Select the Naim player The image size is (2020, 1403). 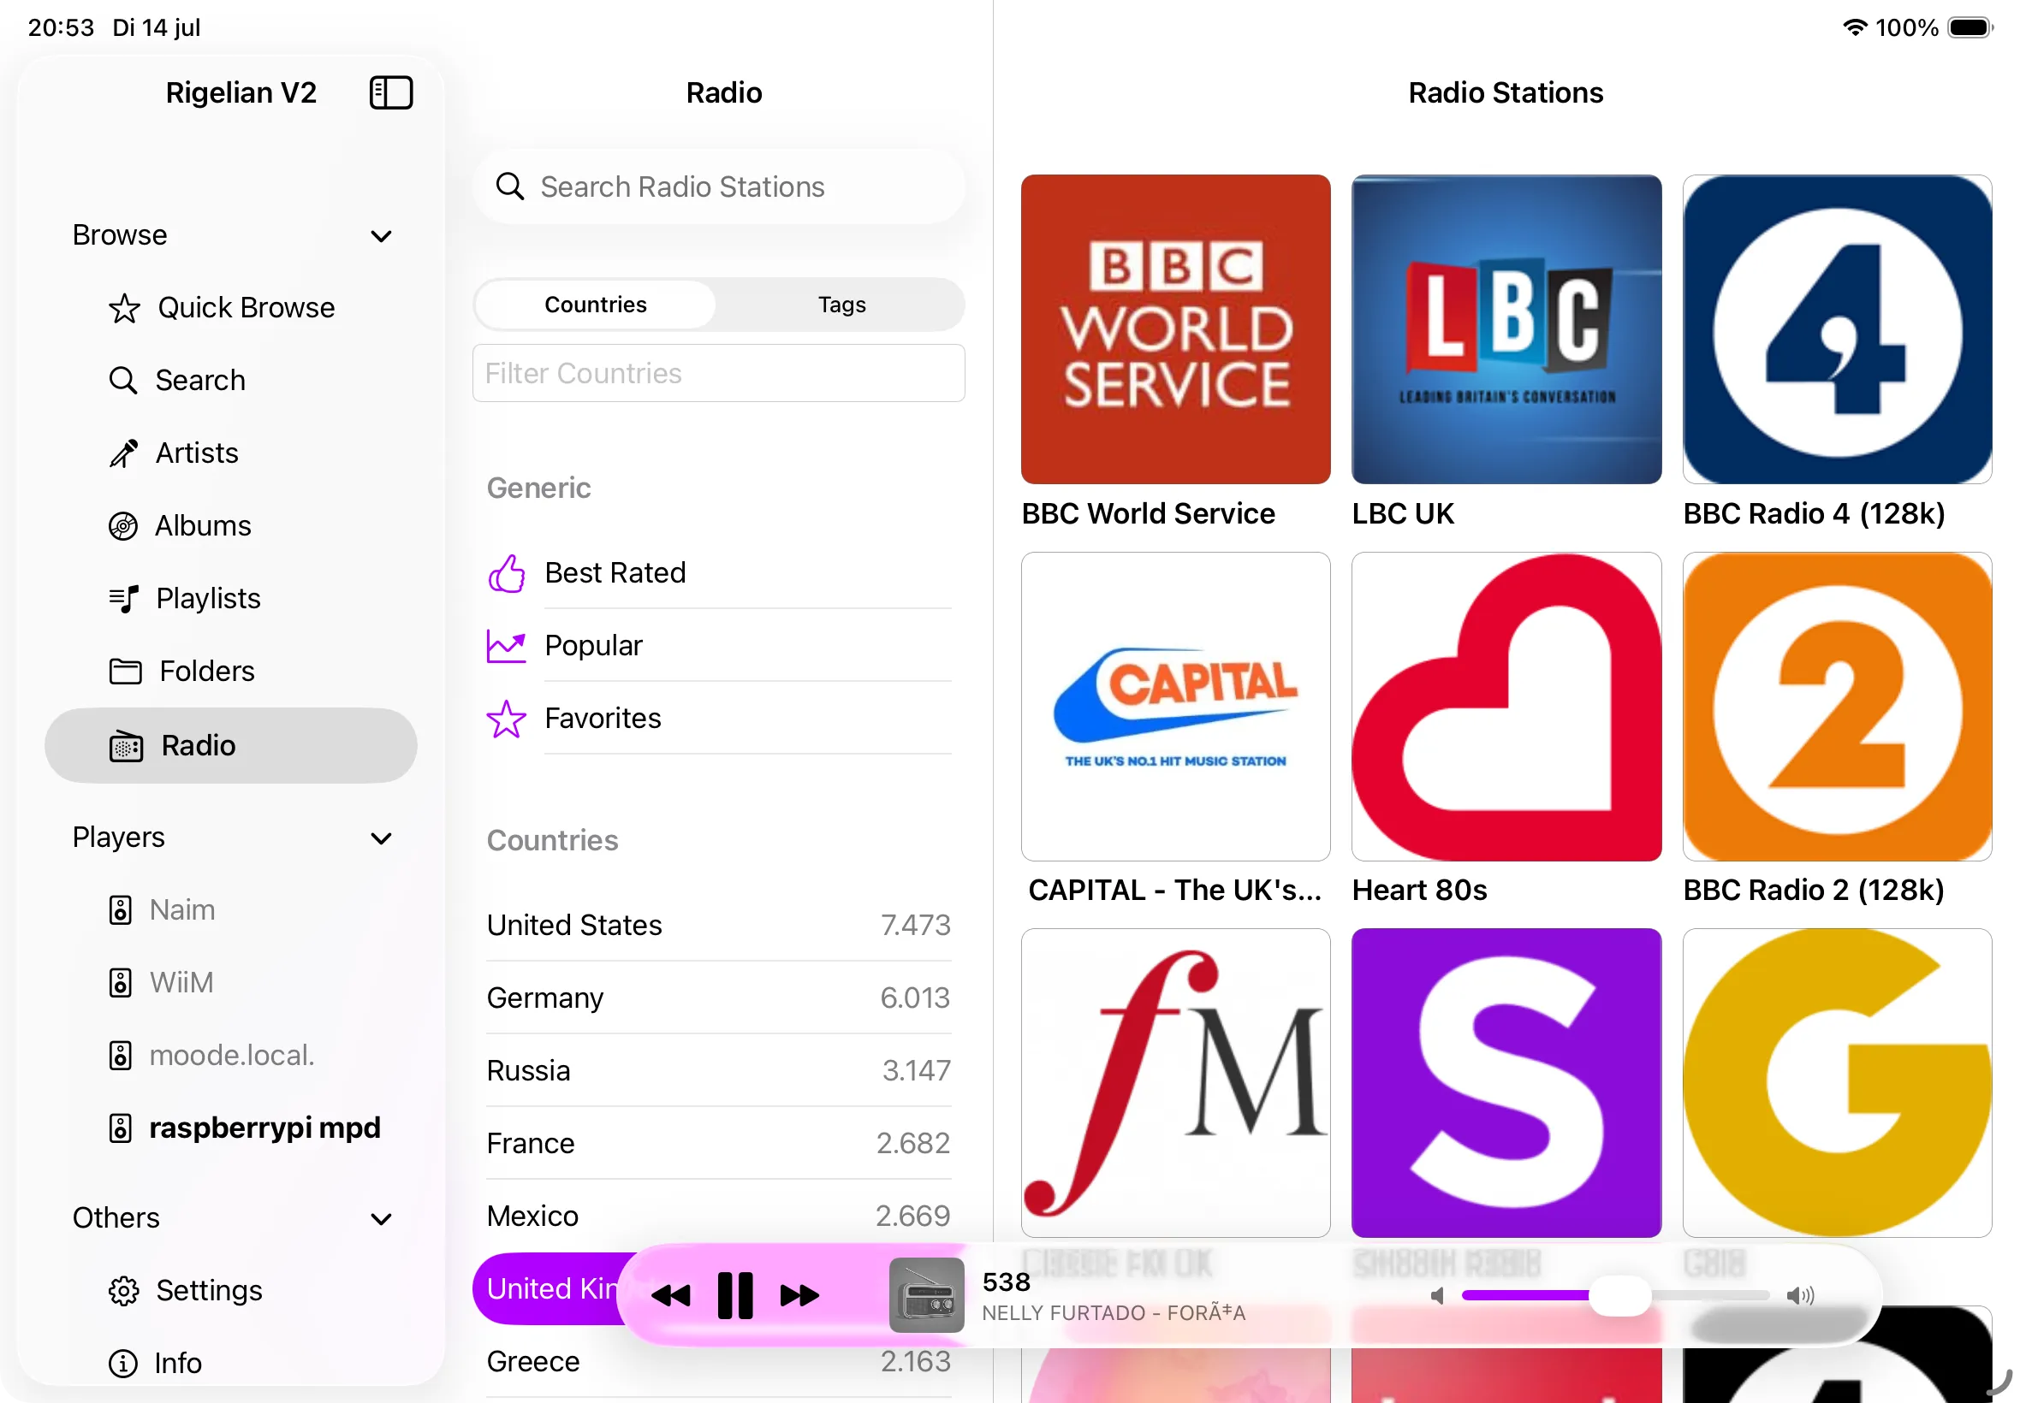click(x=230, y=910)
